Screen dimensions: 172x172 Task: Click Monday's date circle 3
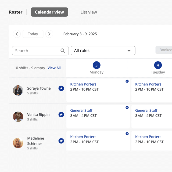pyautogui.click(x=96, y=65)
